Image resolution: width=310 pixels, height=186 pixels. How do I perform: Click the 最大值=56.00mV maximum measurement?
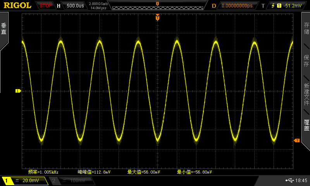click(143, 172)
